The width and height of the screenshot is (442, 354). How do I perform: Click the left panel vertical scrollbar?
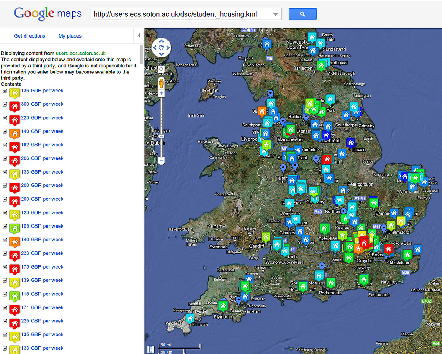point(142,54)
